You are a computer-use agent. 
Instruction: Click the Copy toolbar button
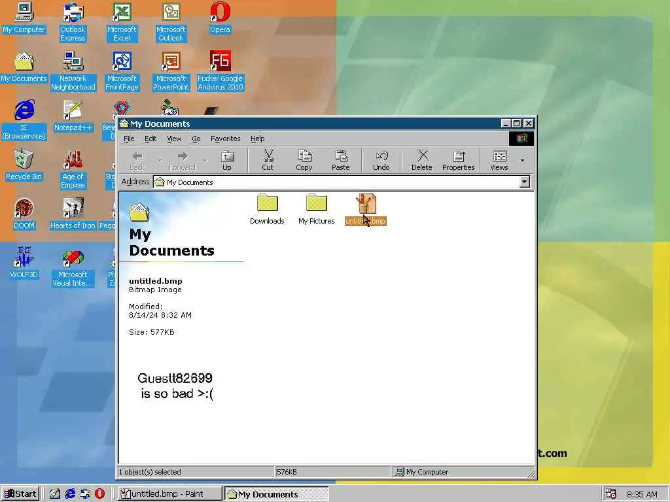click(x=304, y=160)
